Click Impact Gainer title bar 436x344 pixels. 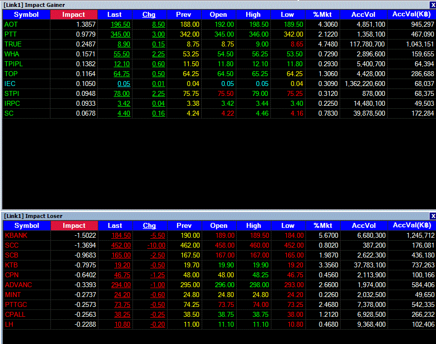pyautogui.click(x=216, y=5)
